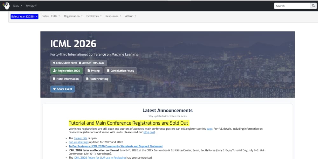Open Community Standards and Support Statement link
Viewport: 318px width, 159px height.
pos(116,146)
